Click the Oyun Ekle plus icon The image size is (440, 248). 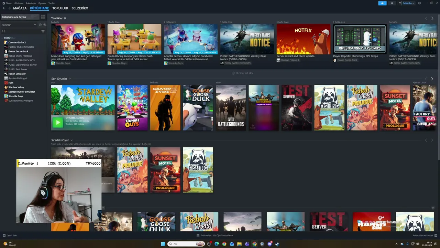click(x=4, y=236)
